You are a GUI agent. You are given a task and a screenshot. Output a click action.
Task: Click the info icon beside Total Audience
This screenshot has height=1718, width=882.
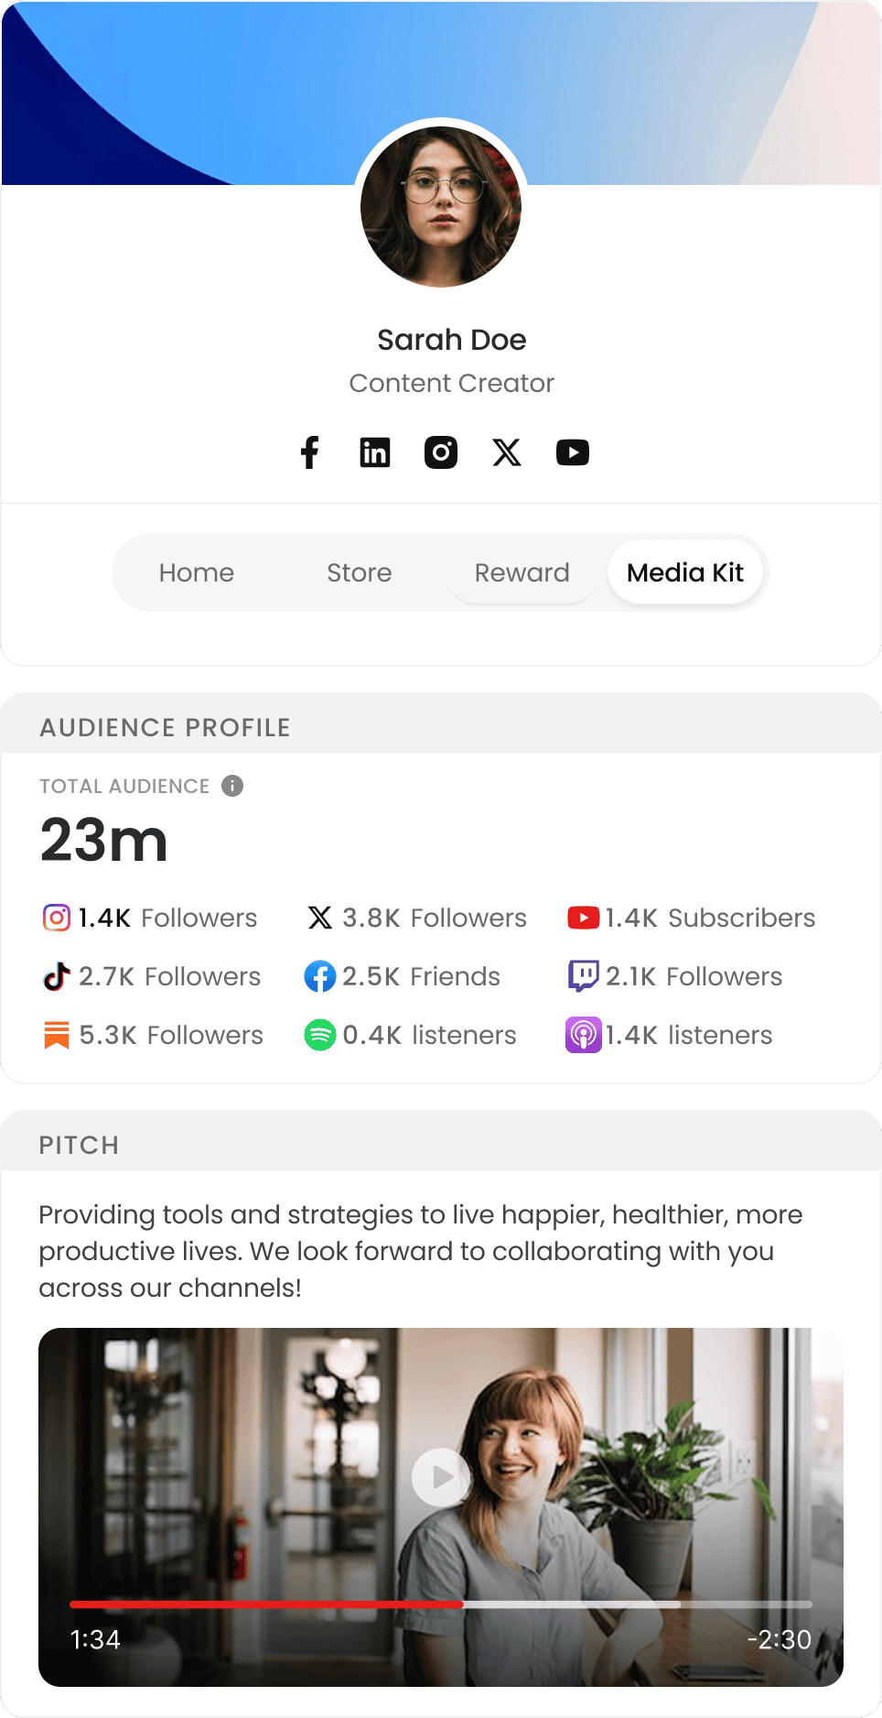(x=231, y=786)
